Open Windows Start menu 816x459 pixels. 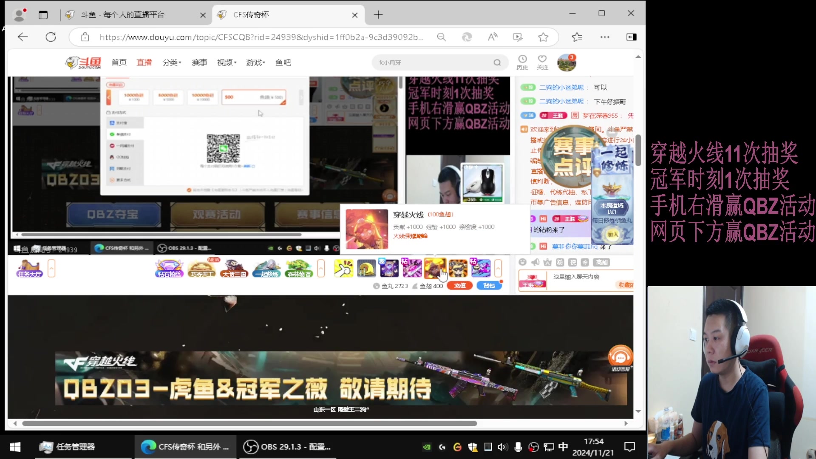click(x=15, y=447)
